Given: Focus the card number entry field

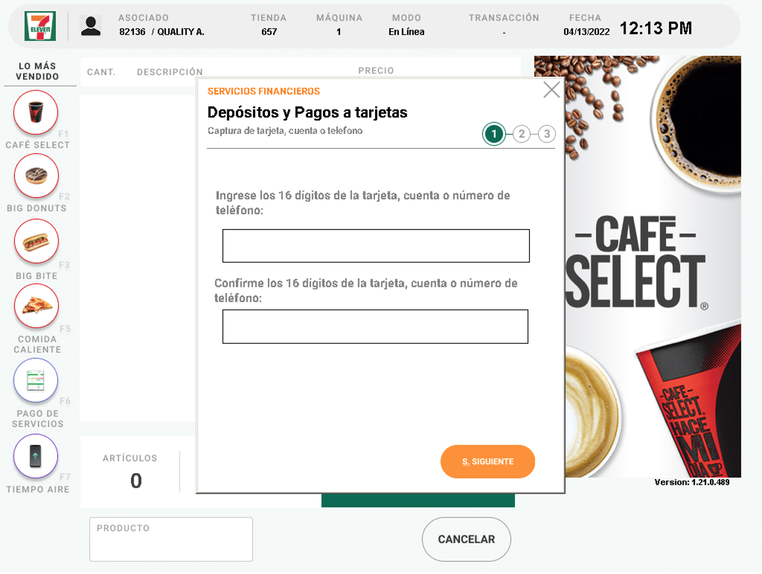Looking at the screenshot, I should 376,246.
